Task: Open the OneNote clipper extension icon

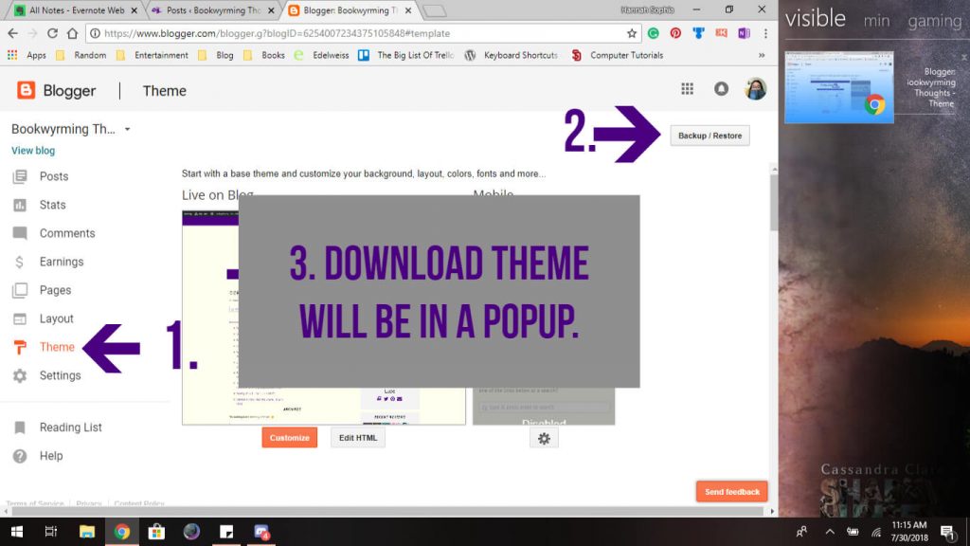Action: tap(744, 32)
